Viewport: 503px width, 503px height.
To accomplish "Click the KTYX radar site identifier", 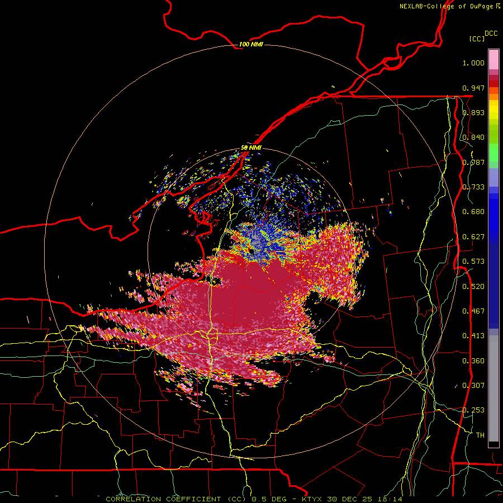I will [313, 499].
